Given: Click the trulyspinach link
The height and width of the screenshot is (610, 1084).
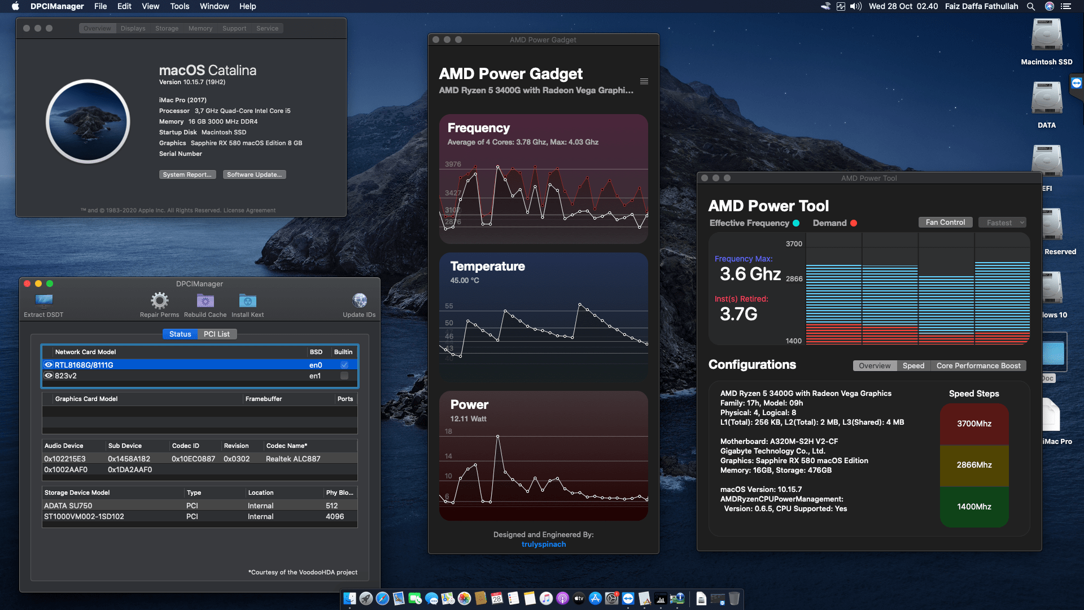Looking at the screenshot, I should (543, 544).
